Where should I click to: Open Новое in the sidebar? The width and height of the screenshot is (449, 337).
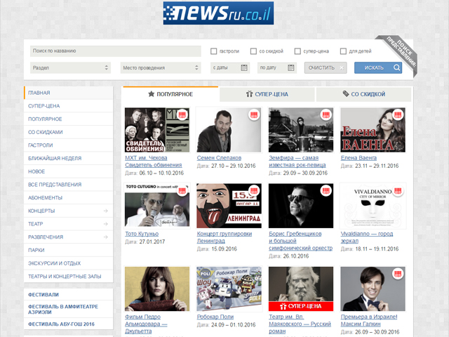[x=69, y=171]
